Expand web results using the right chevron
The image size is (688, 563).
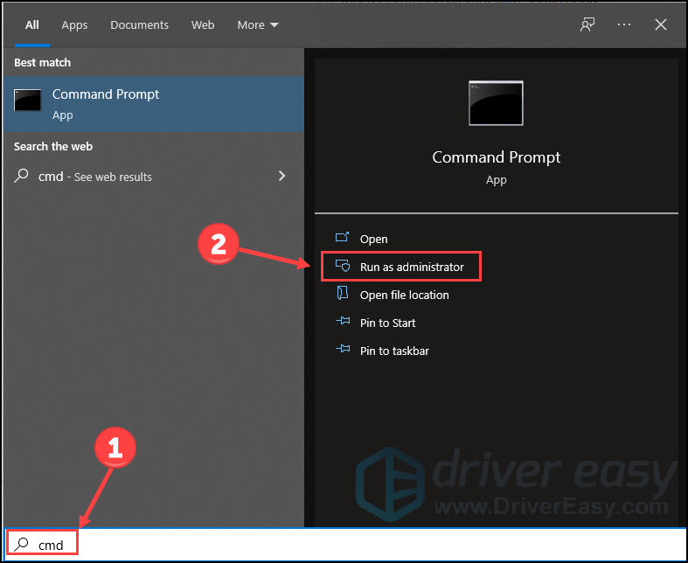pyautogui.click(x=281, y=176)
